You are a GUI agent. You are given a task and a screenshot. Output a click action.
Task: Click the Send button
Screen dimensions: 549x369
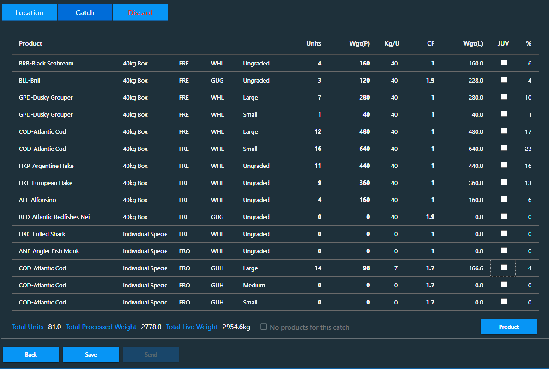tap(151, 354)
